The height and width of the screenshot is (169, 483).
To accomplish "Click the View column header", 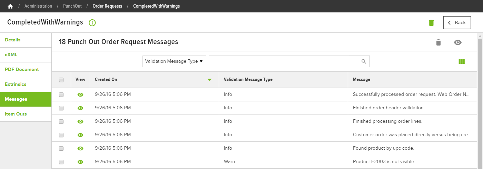I will tap(80, 80).
